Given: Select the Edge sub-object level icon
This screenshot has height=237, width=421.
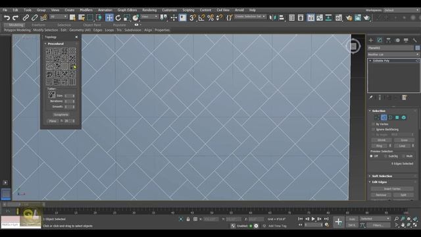Looking at the screenshot, I should click(x=384, y=117).
